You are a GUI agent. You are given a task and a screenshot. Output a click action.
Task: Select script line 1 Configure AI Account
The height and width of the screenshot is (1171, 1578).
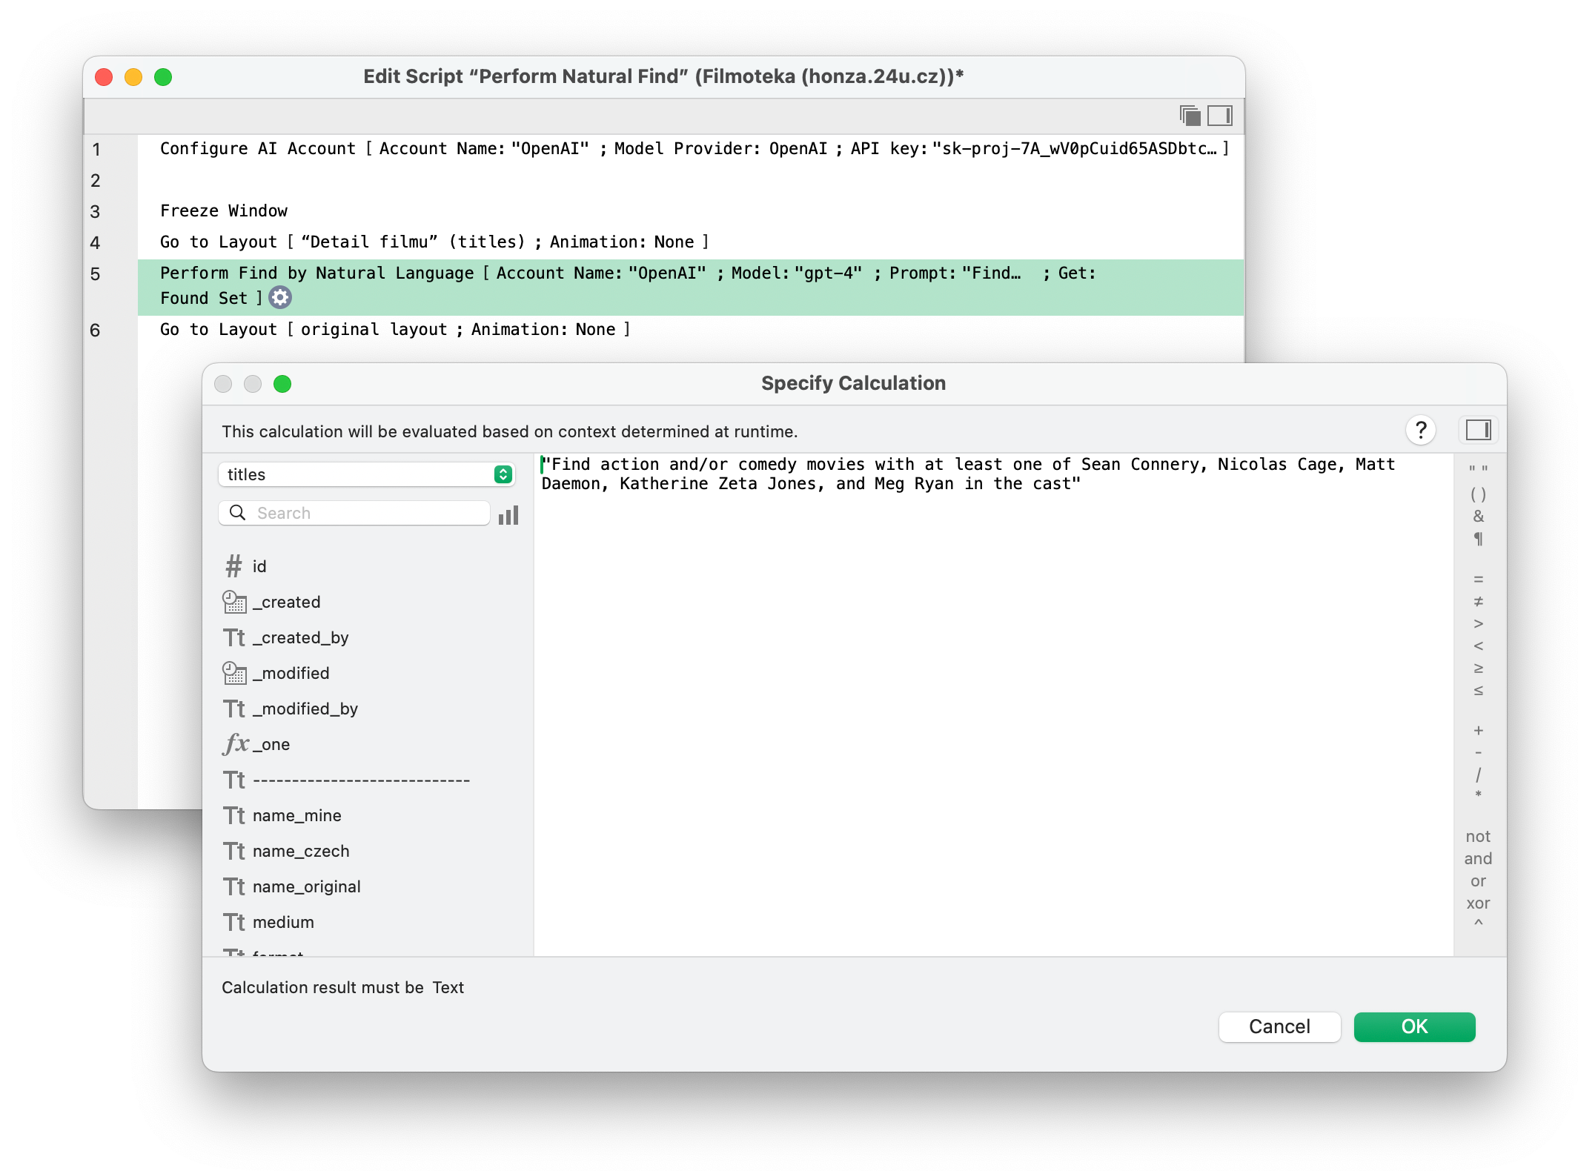pos(690,149)
